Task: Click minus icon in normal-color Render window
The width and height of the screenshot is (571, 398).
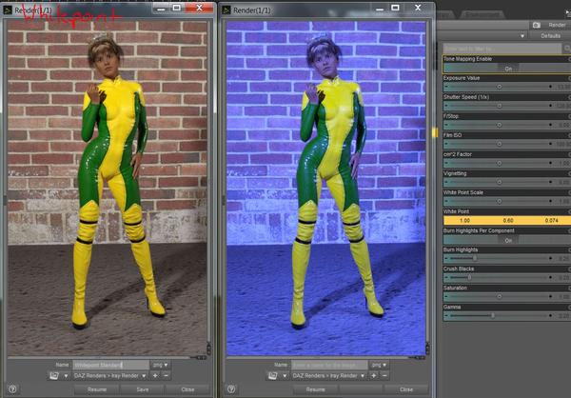Action: click(166, 375)
